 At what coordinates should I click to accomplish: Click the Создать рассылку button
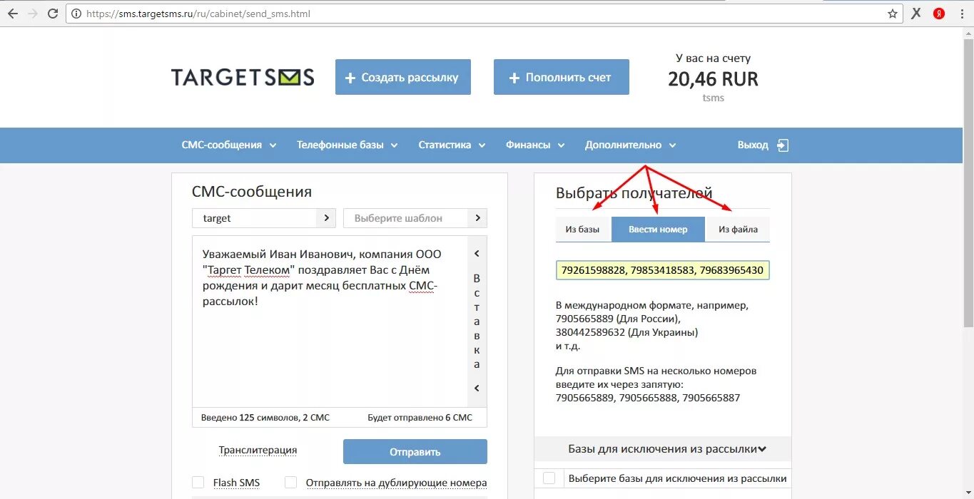[x=403, y=77]
